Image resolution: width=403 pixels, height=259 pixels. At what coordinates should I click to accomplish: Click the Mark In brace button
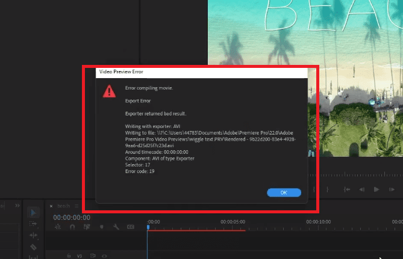[x=314, y=189]
